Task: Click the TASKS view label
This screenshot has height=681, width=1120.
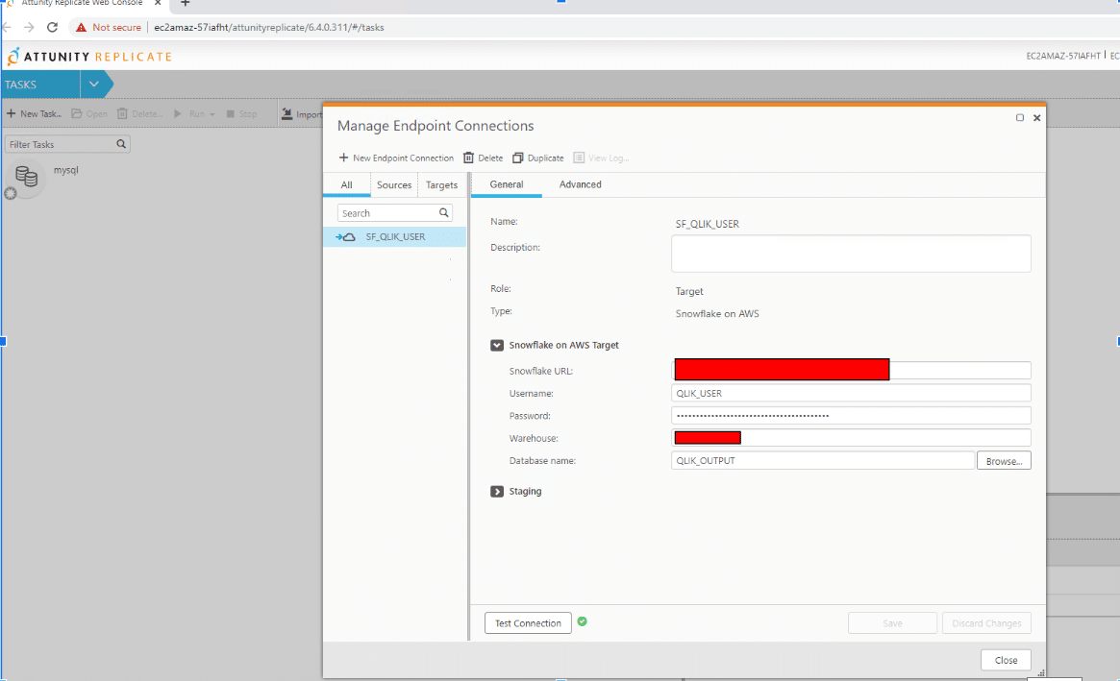Action: coord(21,85)
